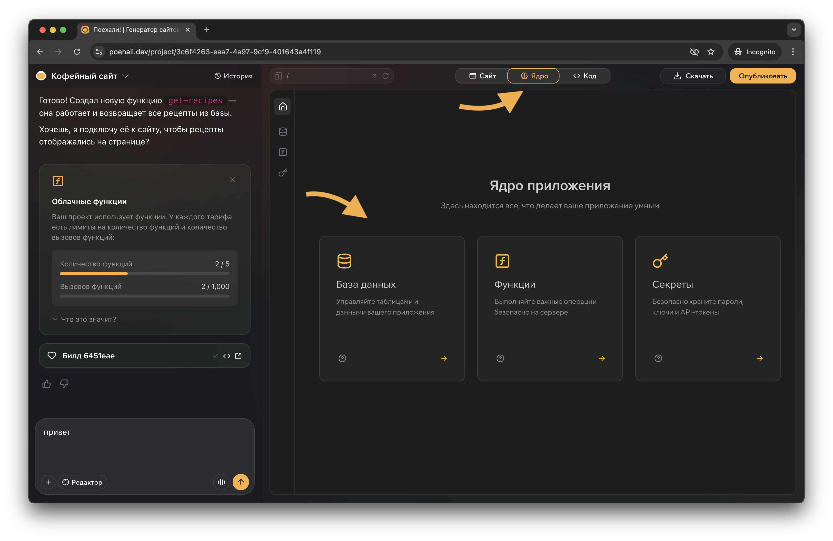This screenshot has height=541, width=833.
Task: Switch to the Код tab
Action: (x=584, y=76)
